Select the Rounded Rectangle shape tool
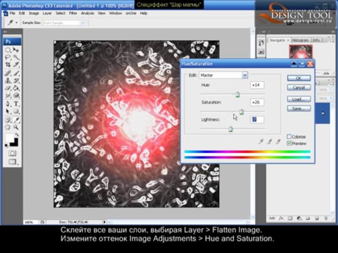Viewport: 338px width, 253px height. click(x=16, y=111)
